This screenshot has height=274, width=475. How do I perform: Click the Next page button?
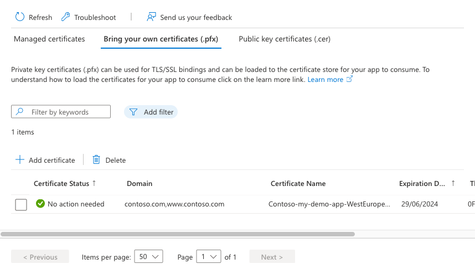tap(272, 257)
